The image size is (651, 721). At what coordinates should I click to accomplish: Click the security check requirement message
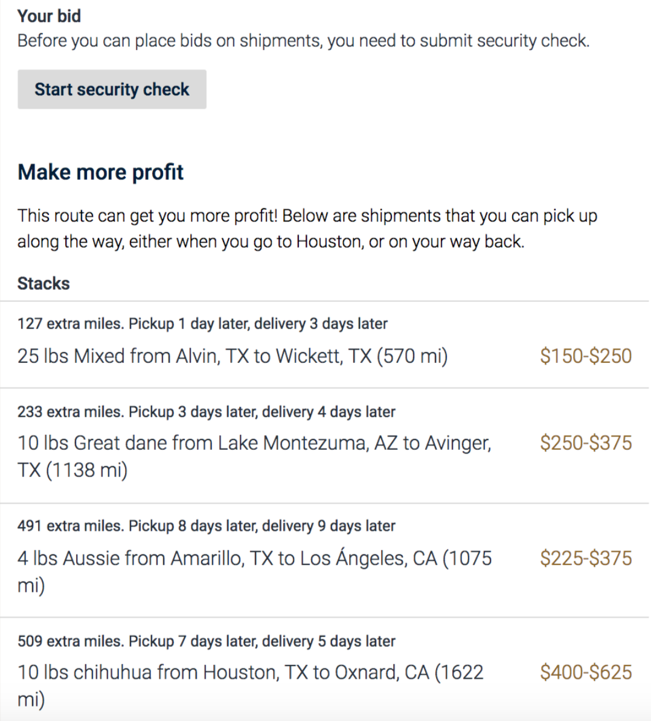coord(303,41)
